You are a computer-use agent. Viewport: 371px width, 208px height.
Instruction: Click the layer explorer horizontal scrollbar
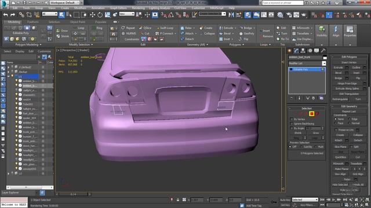click(x=30, y=187)
